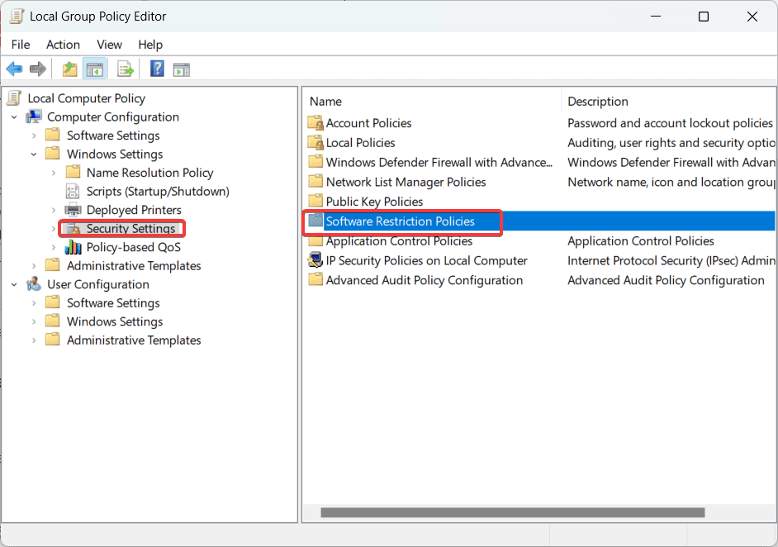This screenshot has height=547, width=778.
Task: Click the Computer Configuration computer icon
Action: pos(34,117)
